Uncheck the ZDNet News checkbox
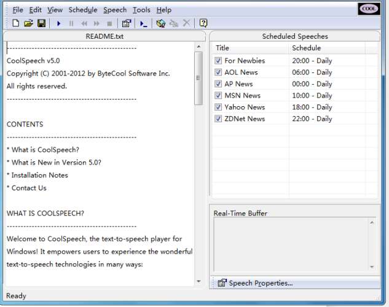Viewport: 389px width, 307px height. tap(218, 119)
